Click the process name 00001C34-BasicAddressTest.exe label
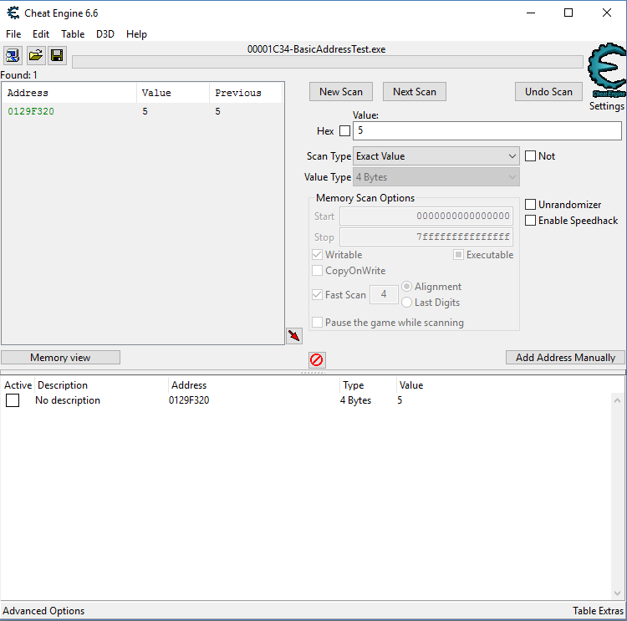This screenshot has height=621, width=627. tap(316, 49)
